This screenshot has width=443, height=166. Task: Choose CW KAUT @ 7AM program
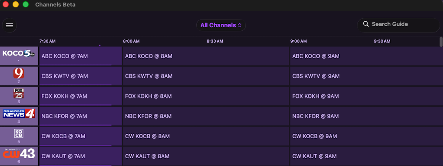(80, 156)
